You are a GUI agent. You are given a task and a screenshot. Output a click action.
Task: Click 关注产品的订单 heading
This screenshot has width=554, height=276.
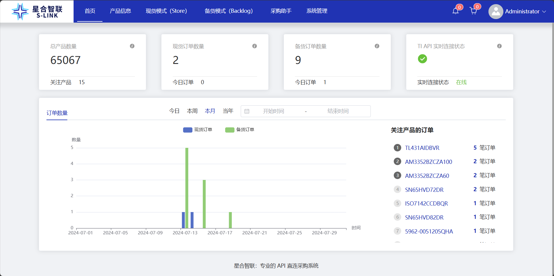412,130
